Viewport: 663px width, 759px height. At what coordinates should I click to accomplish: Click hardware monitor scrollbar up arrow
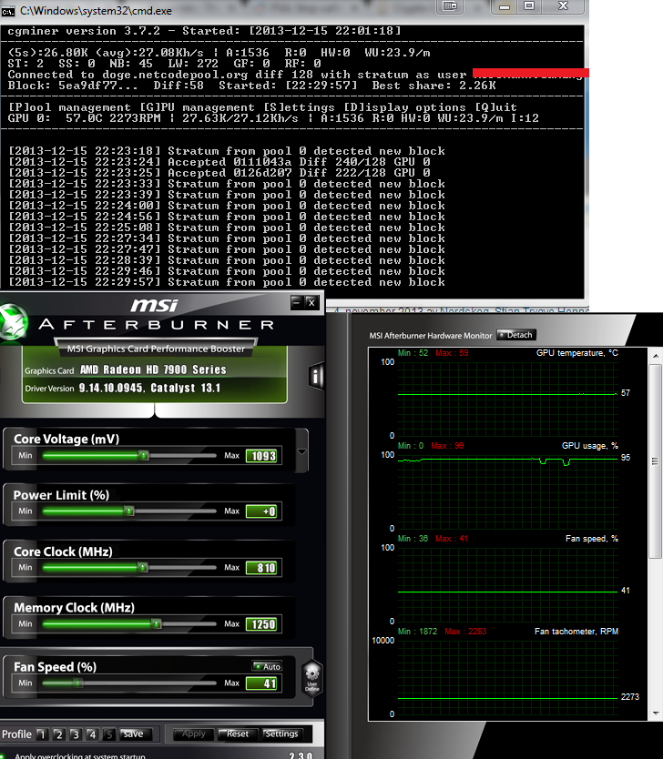pos(655,356)
